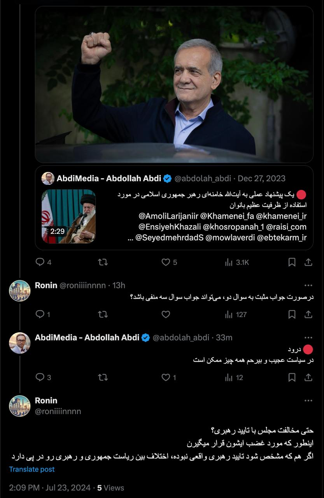Reply to Ronin's 13h comment
This screenshot has height=498, width=324.
(40, 314)
